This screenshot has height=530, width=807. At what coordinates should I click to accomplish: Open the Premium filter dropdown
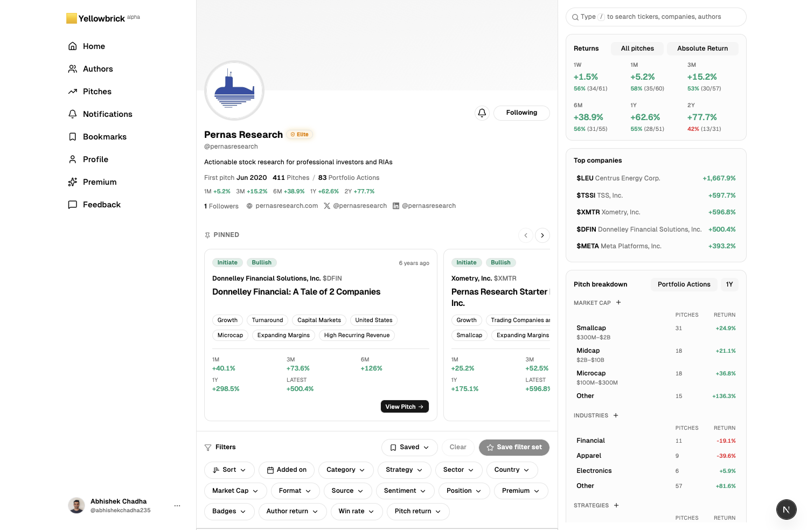coord(521,491)
